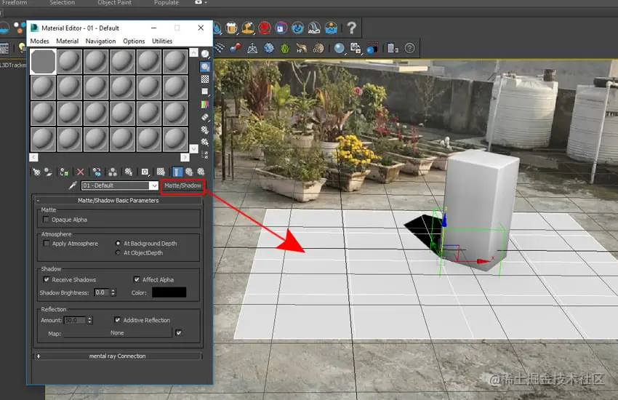Open the Navigation menu
Viewport: 618px width, 400px height.
click(100, 41)
